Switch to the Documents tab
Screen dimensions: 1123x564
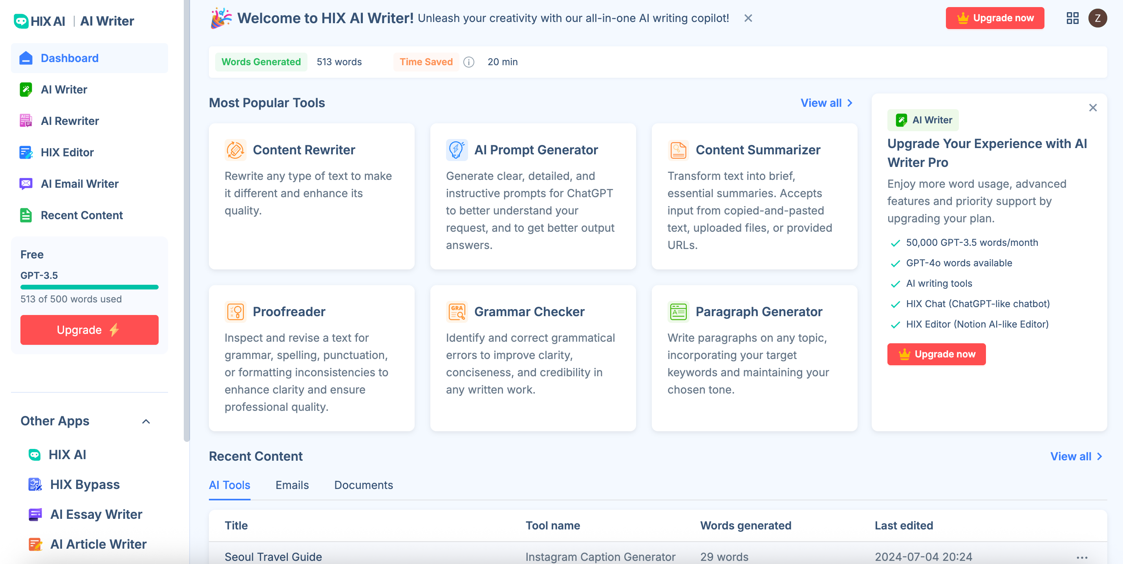(364, 485)
